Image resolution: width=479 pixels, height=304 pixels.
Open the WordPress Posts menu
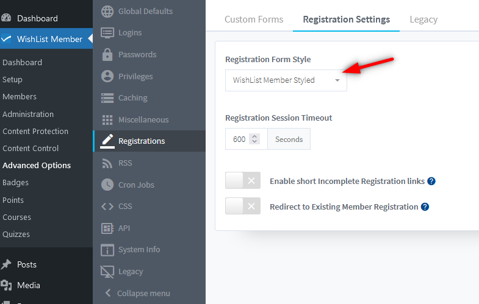27,264
